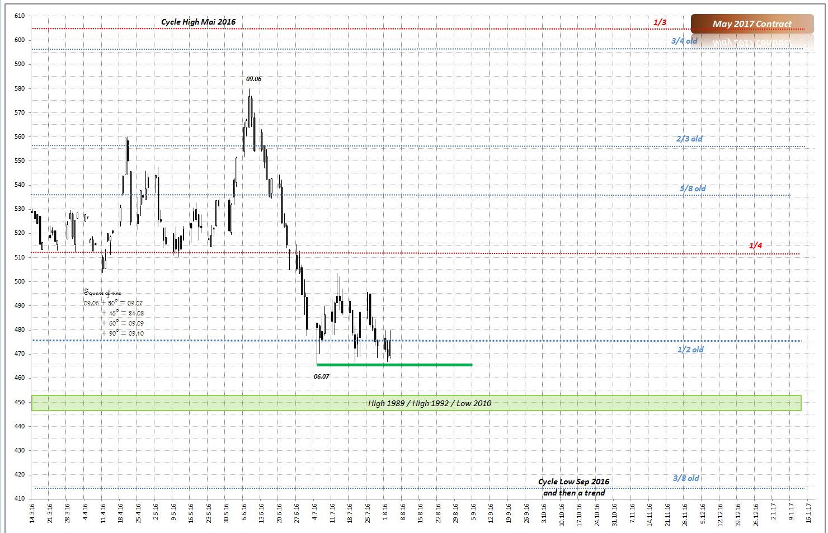The image size is (828, 533).
Task: Click the Square of nine heading
Action: tap(102, 293)
